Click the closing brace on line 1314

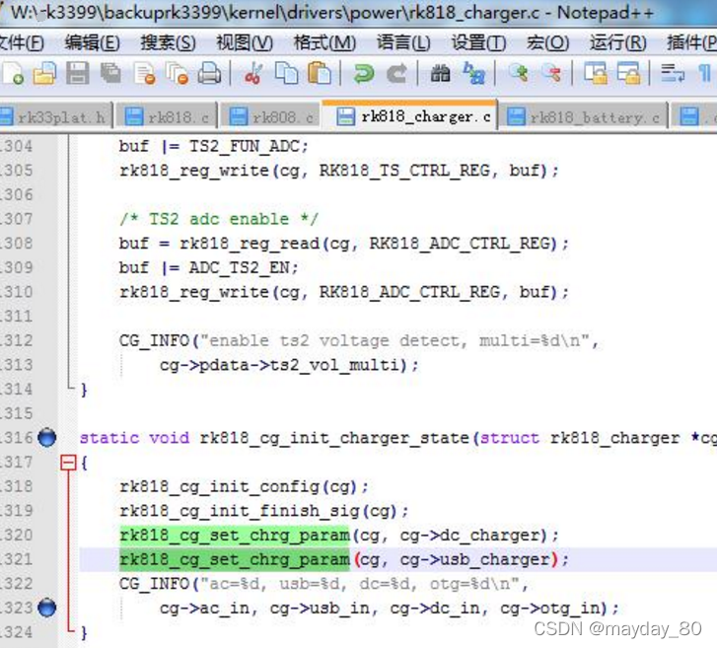(x=84, y=390)
